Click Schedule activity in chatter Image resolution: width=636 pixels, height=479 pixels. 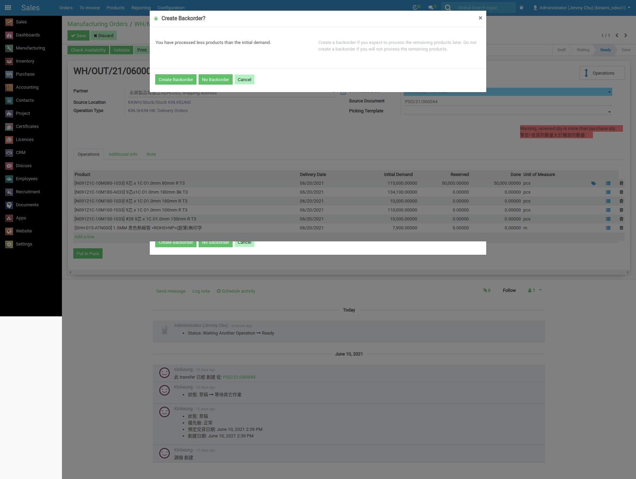236,291
